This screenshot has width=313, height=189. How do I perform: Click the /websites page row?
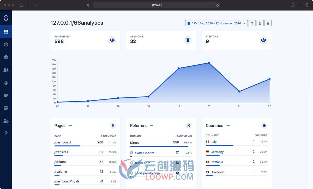[85, 153]
